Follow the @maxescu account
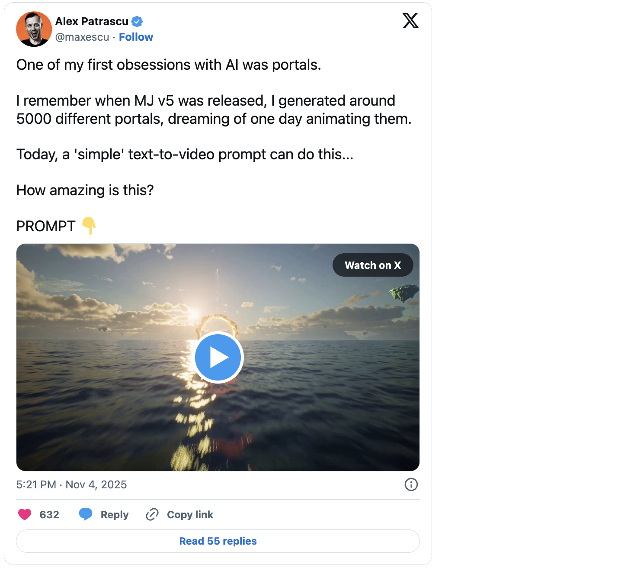 click(x=136, y=37)
